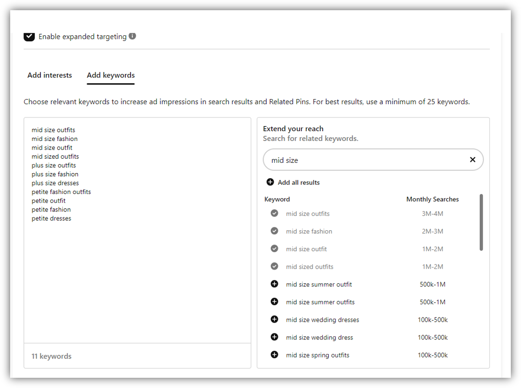
Task: Deselect added keyword mid size outfit
Action: [x=274, y=249]
